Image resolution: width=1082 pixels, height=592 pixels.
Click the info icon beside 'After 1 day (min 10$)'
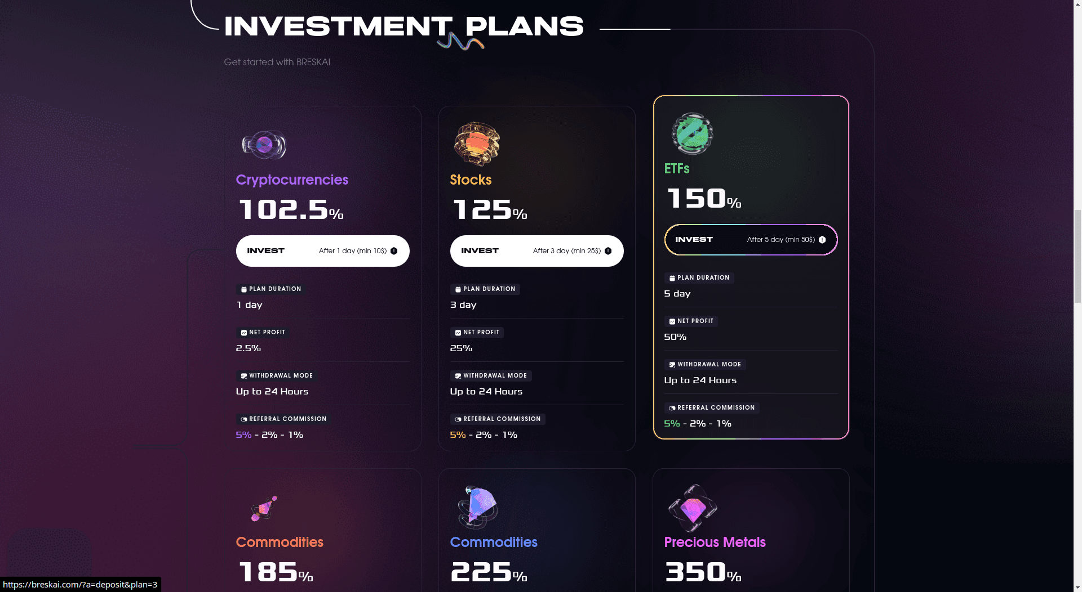point(393,251)
